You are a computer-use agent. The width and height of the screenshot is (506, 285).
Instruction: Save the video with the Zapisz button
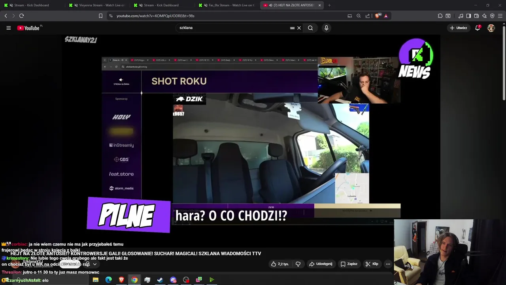(349, 264)
